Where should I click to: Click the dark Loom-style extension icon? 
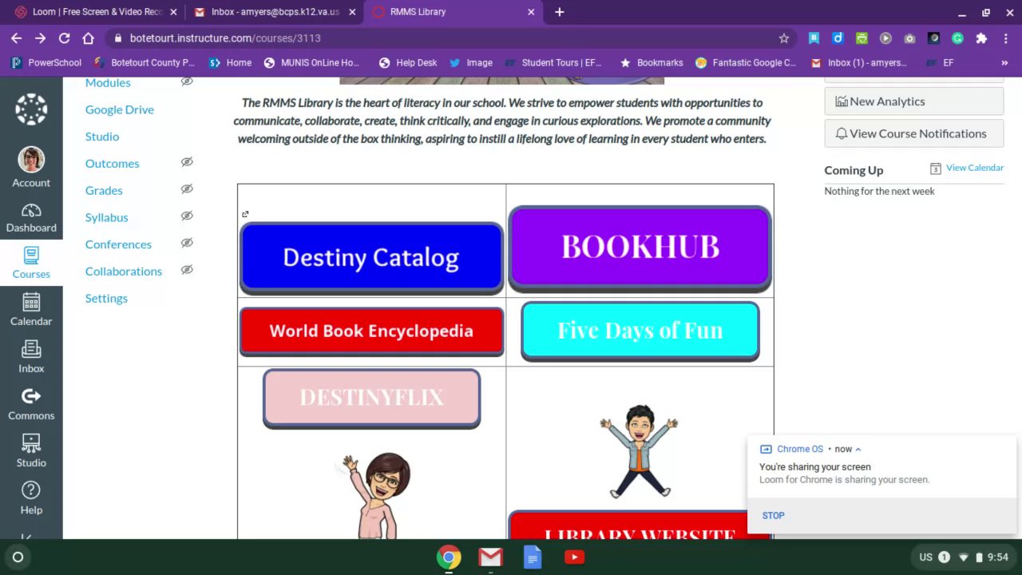933,38
